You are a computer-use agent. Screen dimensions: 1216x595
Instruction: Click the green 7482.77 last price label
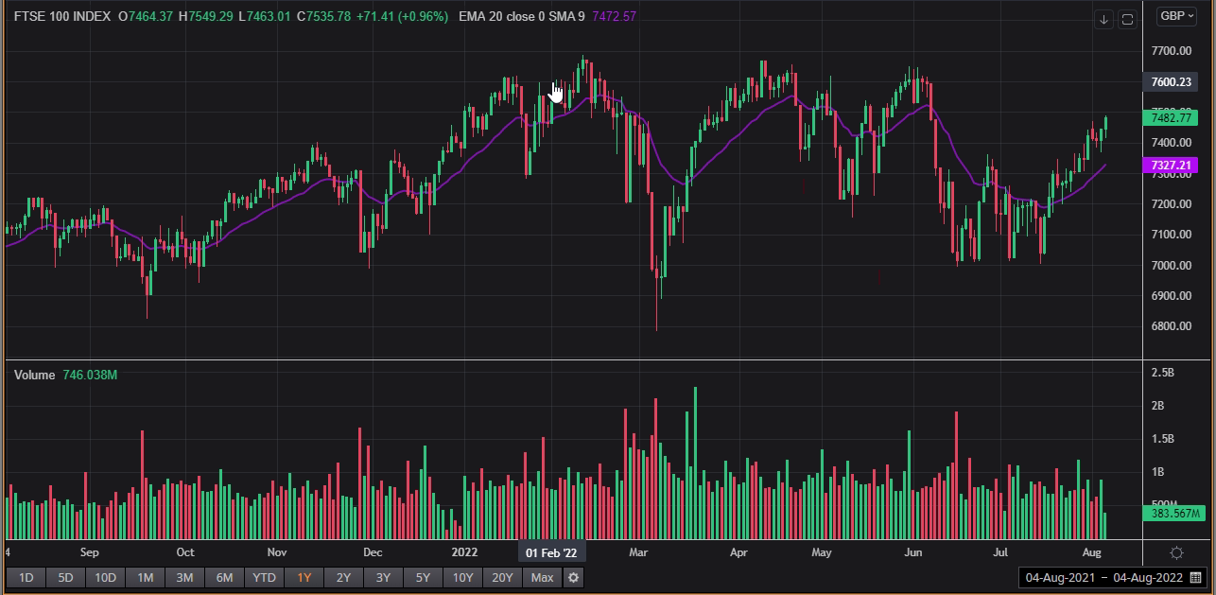click(x=1171, y=117)
